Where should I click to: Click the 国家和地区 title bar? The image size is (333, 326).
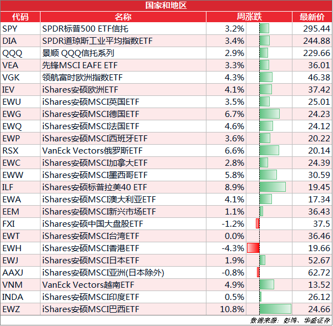pyautogui.click(x=167, y=6)
